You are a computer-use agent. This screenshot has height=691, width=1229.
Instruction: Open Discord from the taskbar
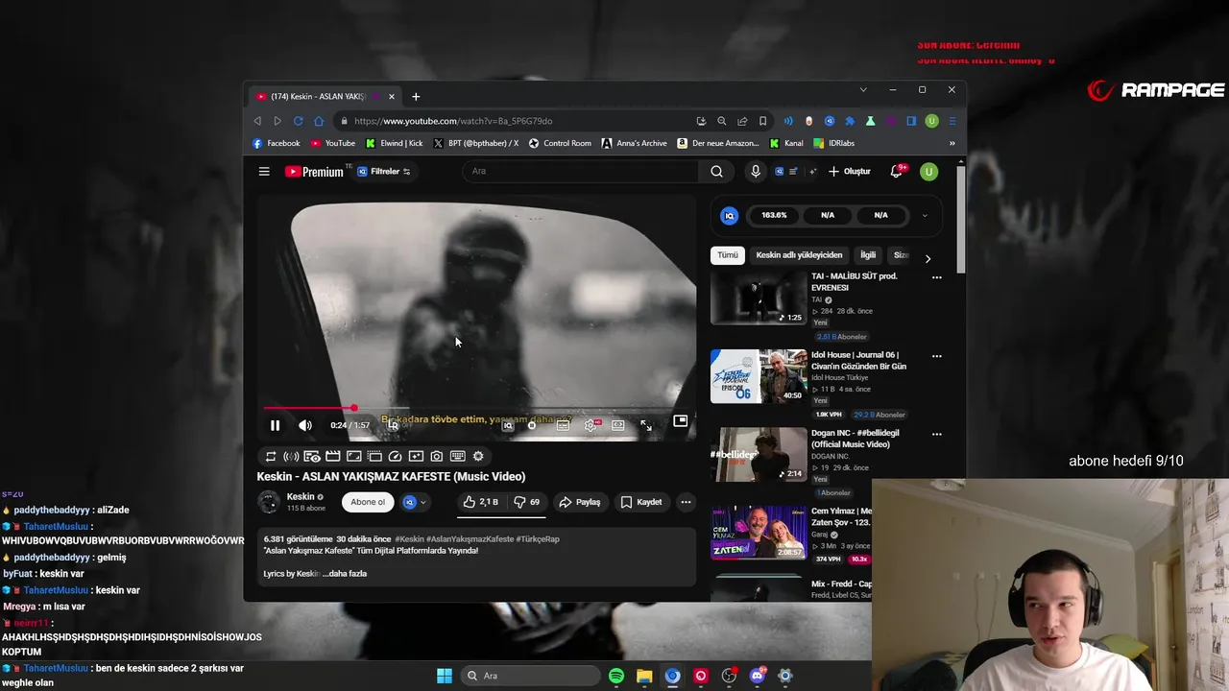(x=758, y=676)
